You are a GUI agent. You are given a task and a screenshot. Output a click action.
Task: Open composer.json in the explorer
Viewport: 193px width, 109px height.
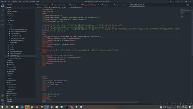pos(12,94)
